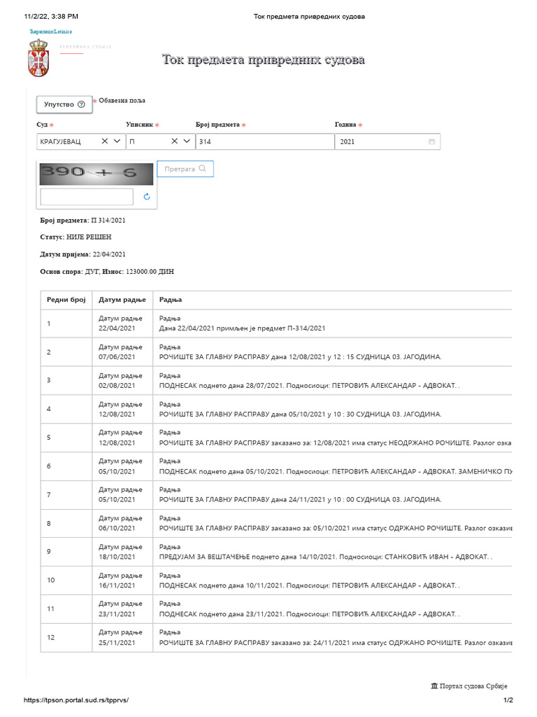This screenshot has width=537, height=717.
Task: Select row 3 date 02/08/2021
Action: (x=117, y=386)
